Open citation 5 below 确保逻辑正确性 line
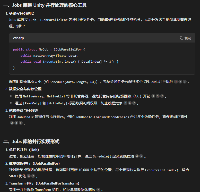The height and width of the screenshot is (192, 200). point(21,123)
